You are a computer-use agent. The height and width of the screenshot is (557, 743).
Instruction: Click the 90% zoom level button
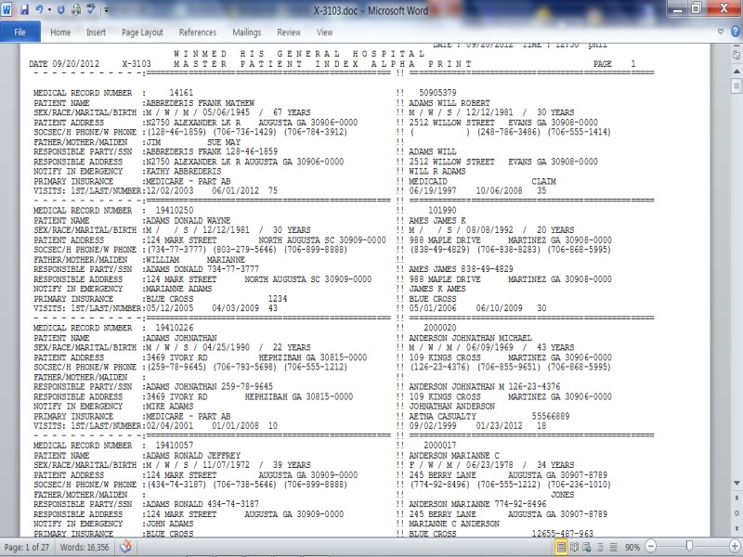pos(632,548)
